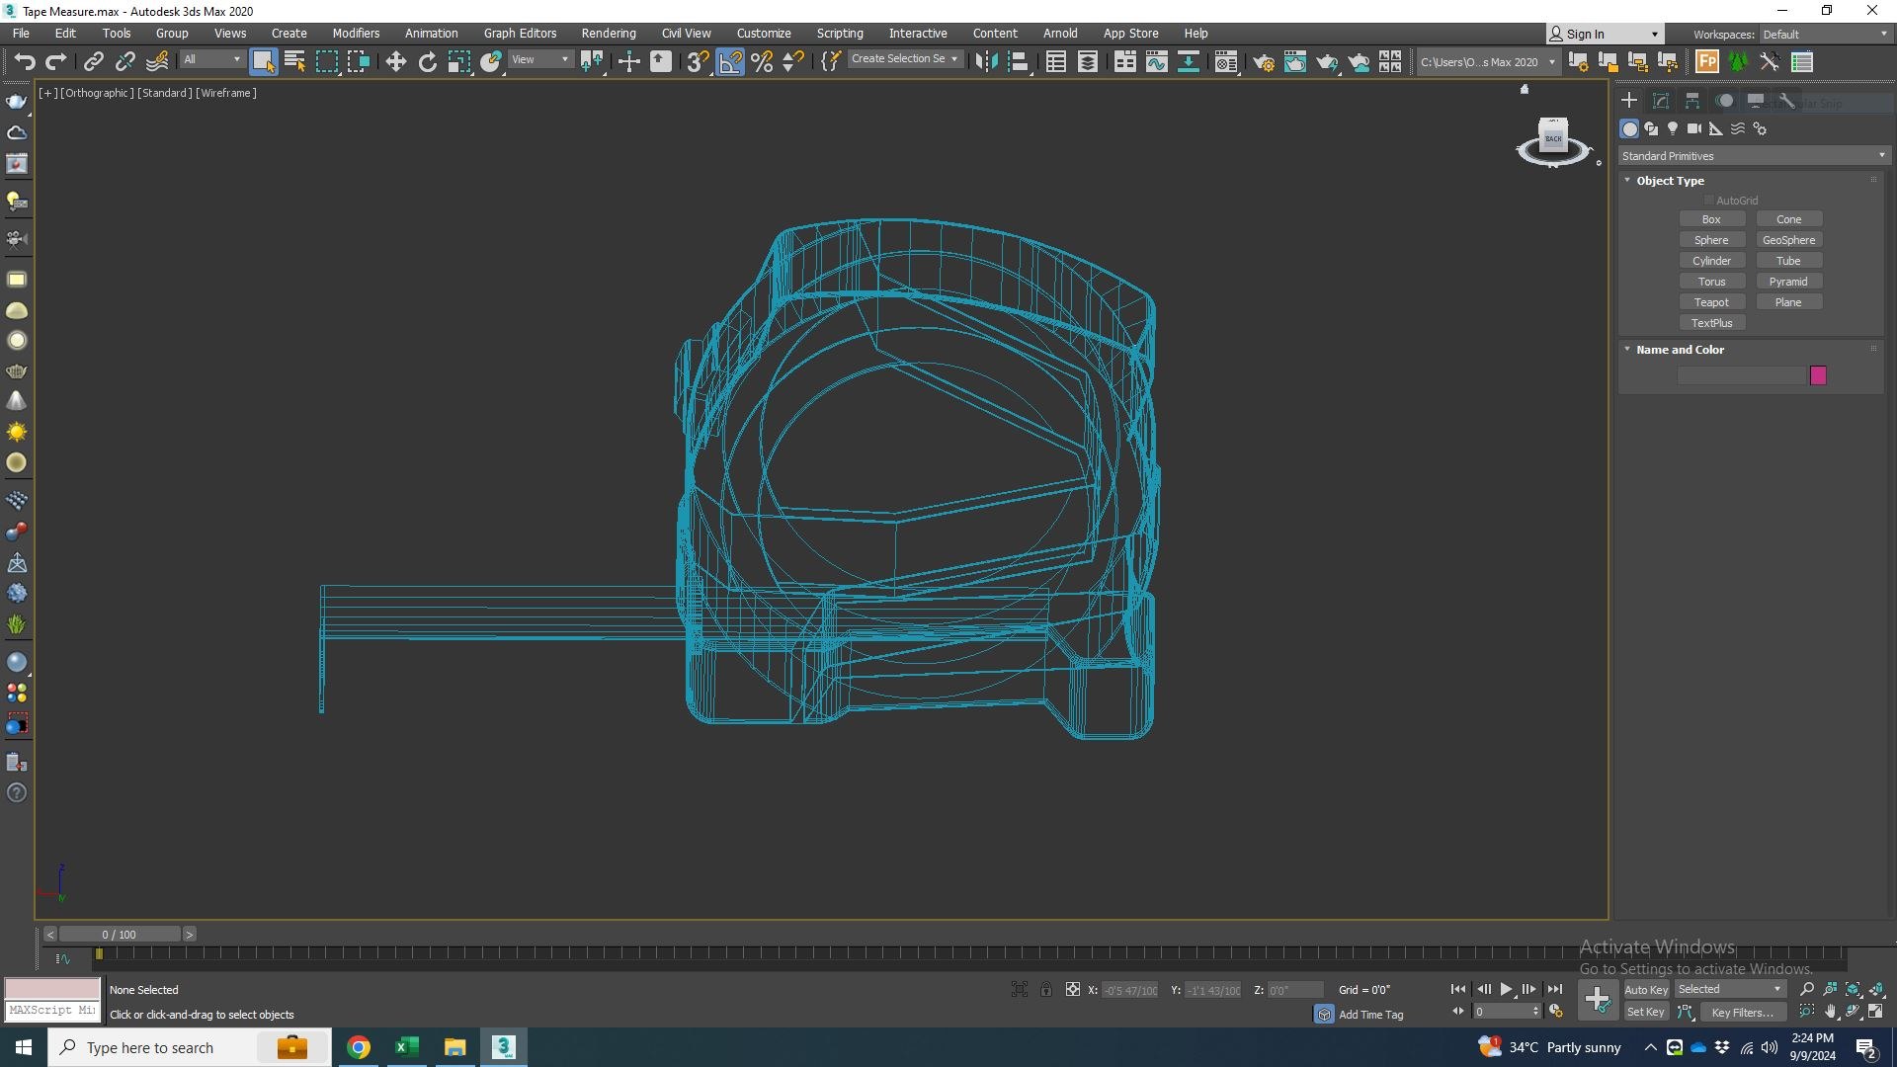
Task: Click the Play Animation button
Action: tap(1506, 989)
